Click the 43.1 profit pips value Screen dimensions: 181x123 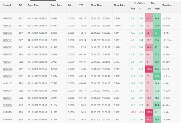[x=133, y=76]
